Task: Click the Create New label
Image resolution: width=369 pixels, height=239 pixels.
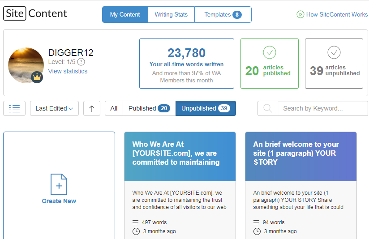Action: pos(59,201)
